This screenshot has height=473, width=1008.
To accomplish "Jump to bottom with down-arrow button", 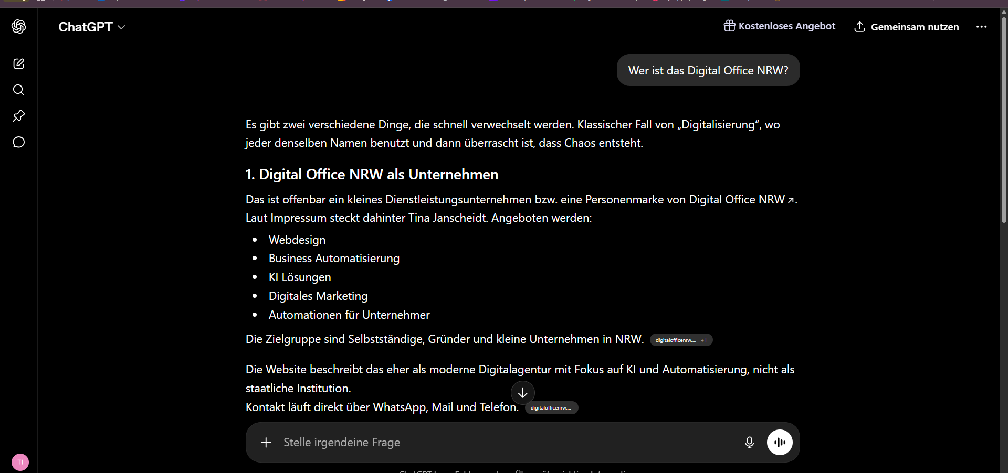I will coord(523,393).
